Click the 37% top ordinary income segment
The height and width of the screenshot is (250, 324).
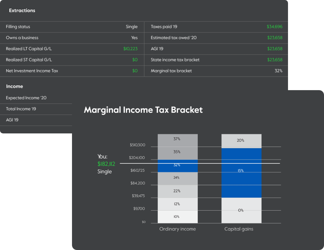coord(177,139)
